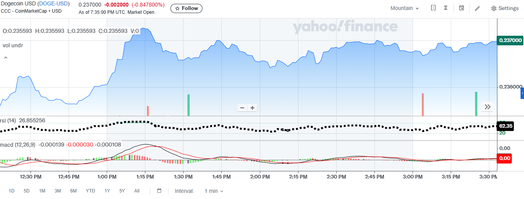Open the custom date range calendar icon

tap(159, 191)
